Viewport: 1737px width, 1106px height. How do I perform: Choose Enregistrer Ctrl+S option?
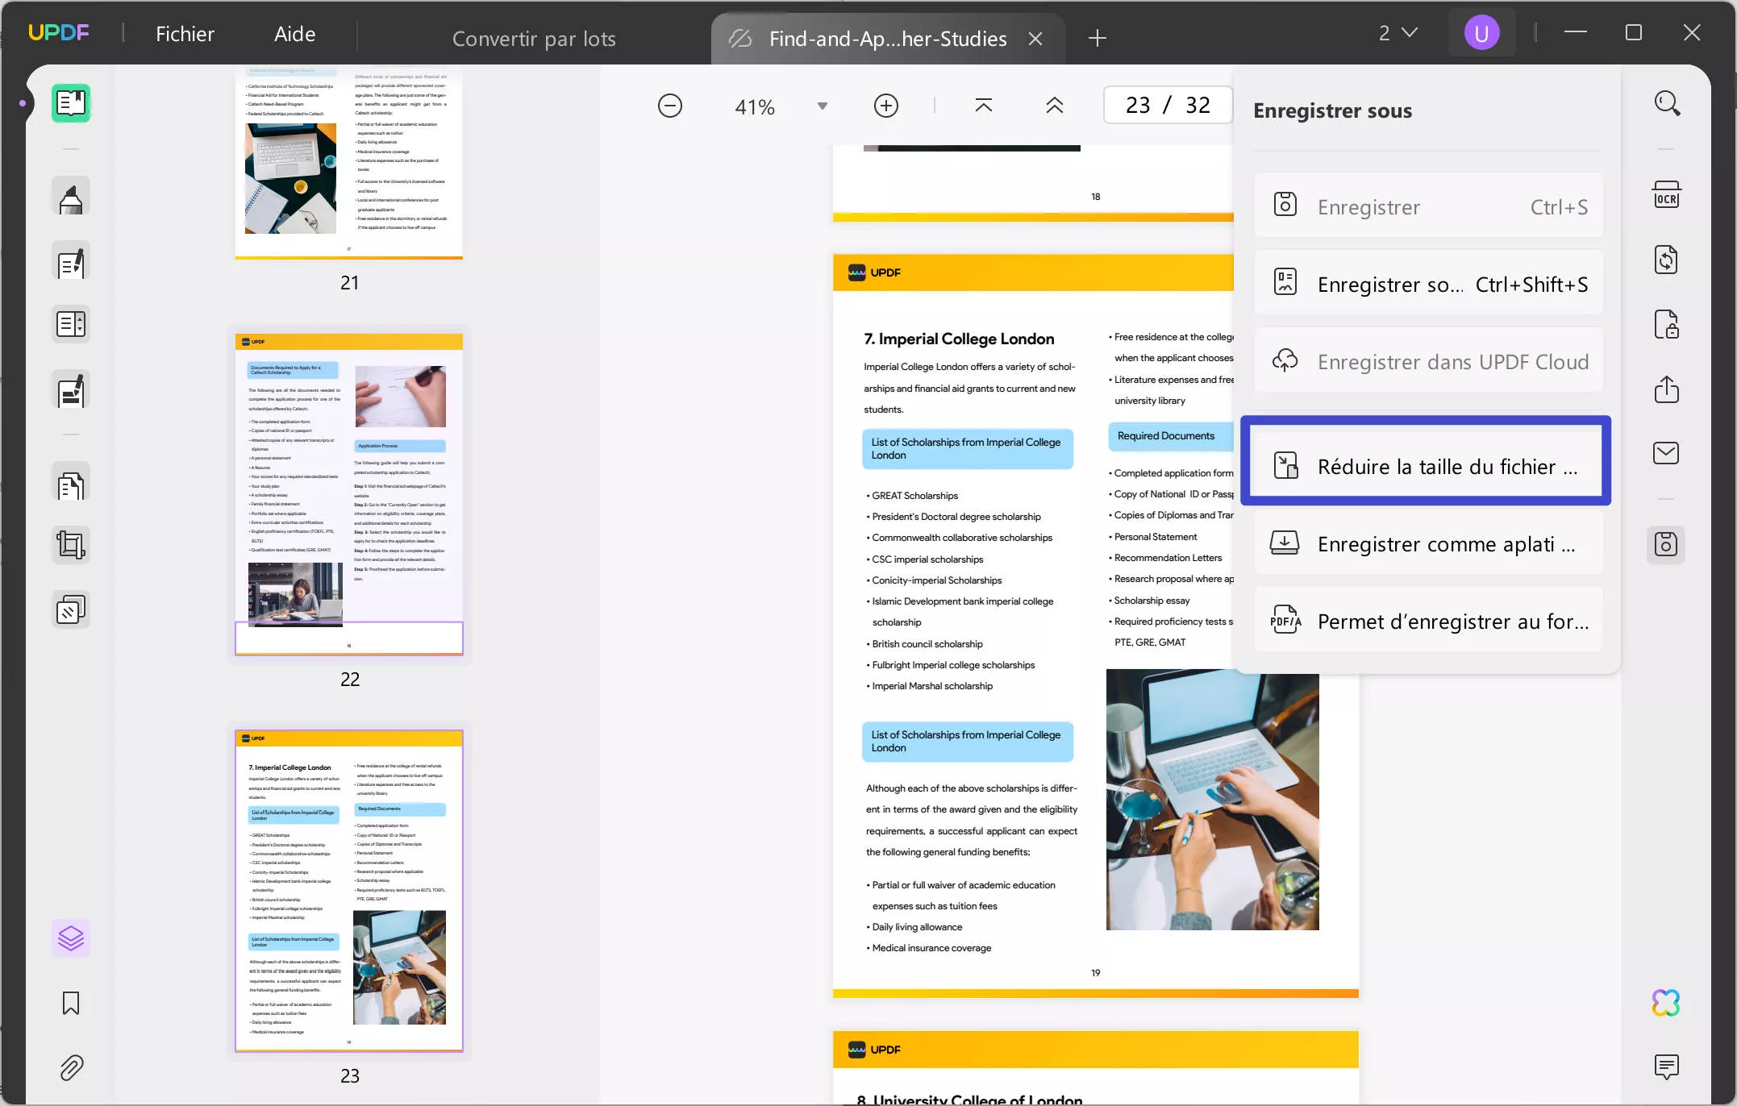1428,206
